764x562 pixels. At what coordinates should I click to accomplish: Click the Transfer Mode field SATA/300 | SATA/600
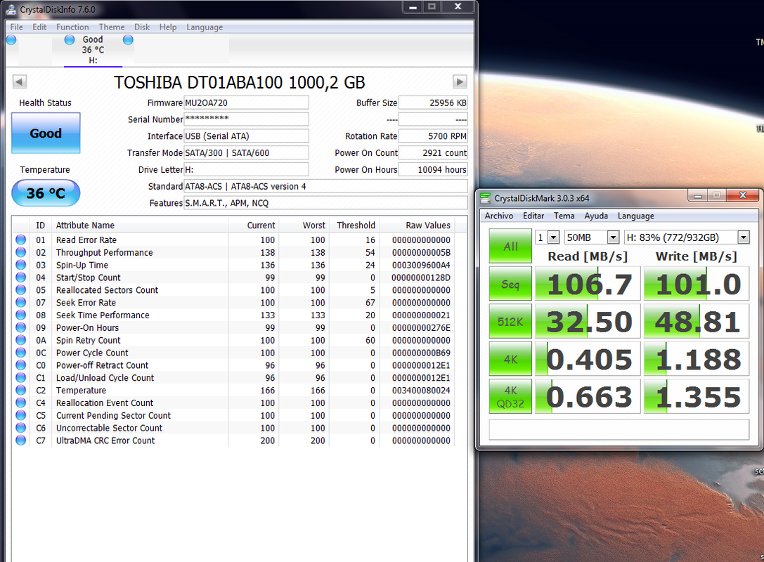coord(246,152)
